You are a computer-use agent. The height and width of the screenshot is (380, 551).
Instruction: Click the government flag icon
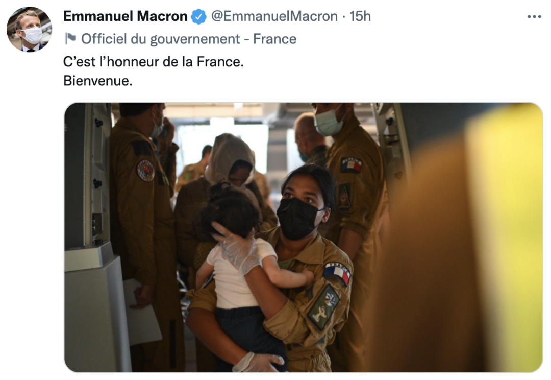70,38
